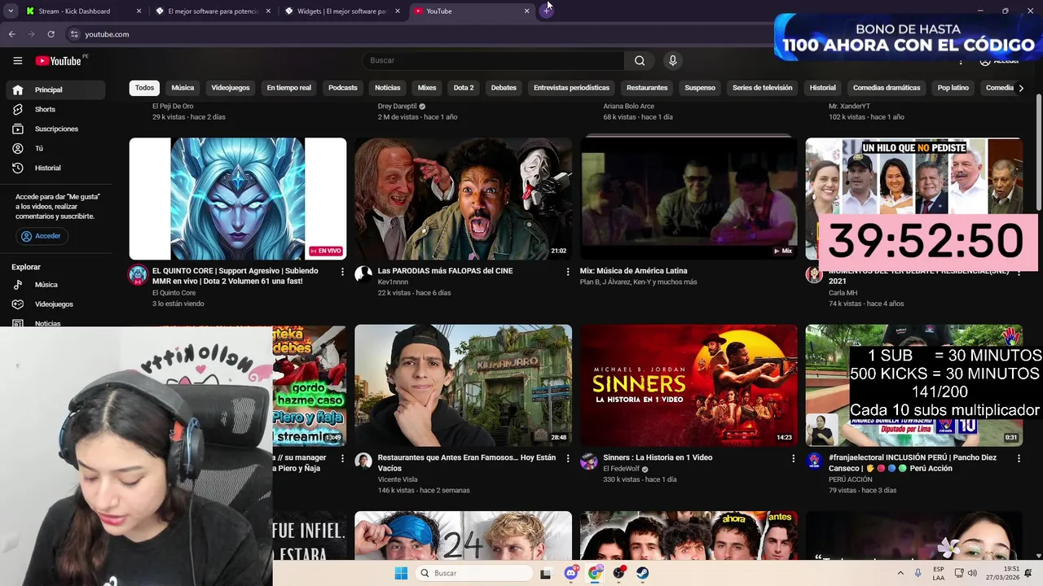Viewport: 1043px width, 586px height.
Task: Click the Windows Start button
Action: [401, 574]
